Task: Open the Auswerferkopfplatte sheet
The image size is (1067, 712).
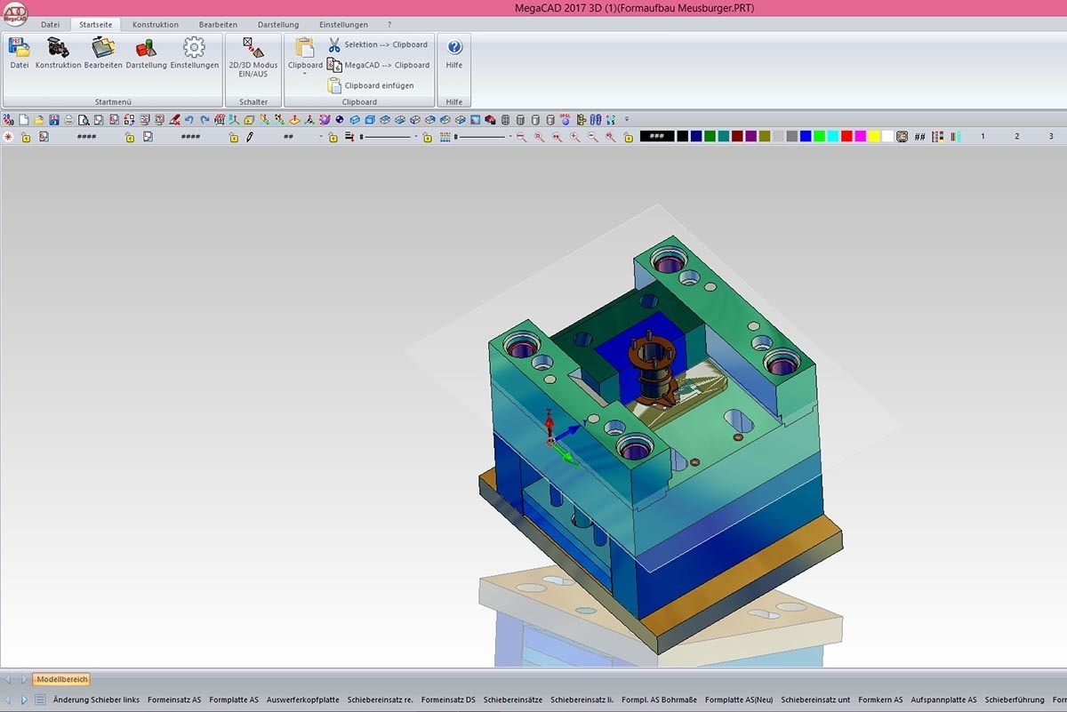Action: [302, 700]
